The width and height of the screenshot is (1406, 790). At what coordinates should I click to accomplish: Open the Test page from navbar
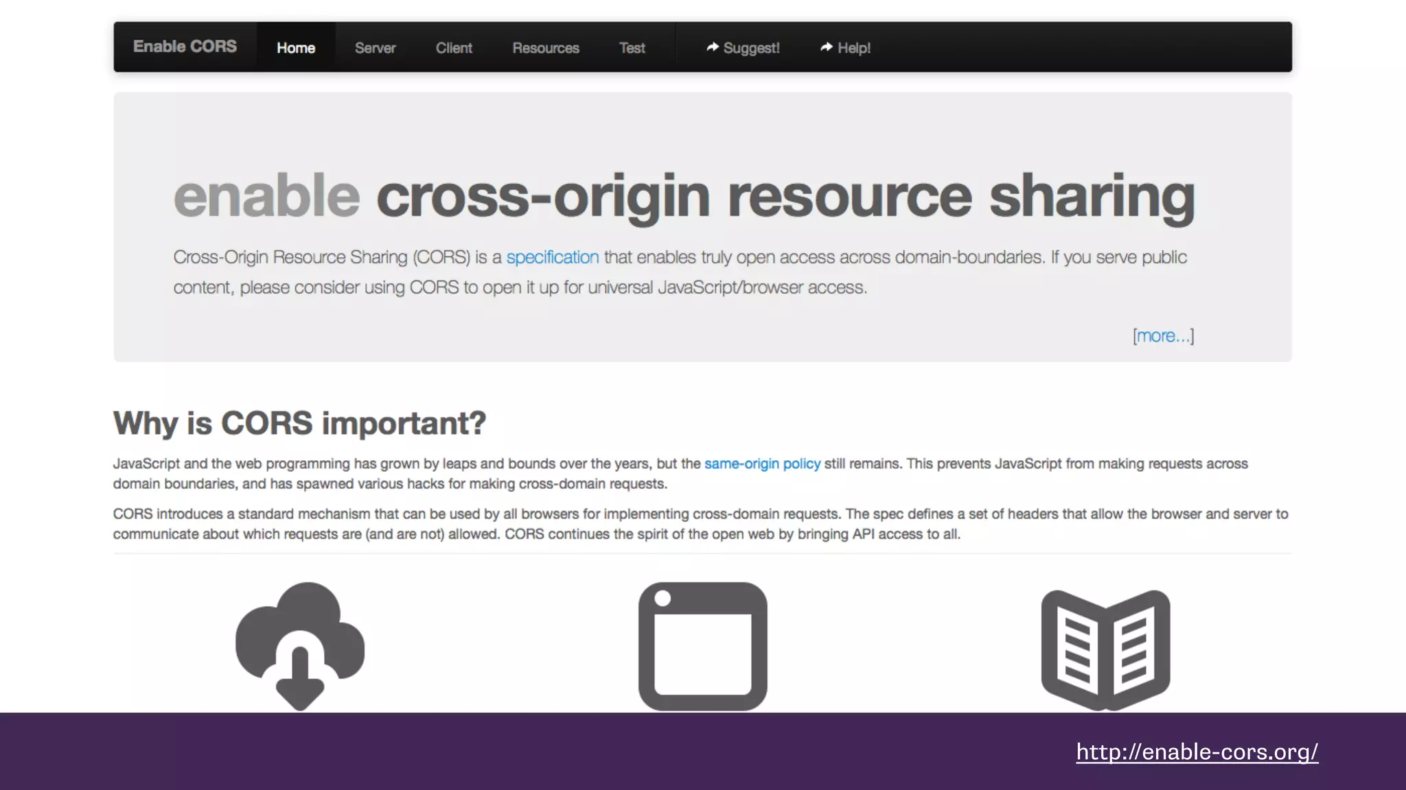click(632, 48)
